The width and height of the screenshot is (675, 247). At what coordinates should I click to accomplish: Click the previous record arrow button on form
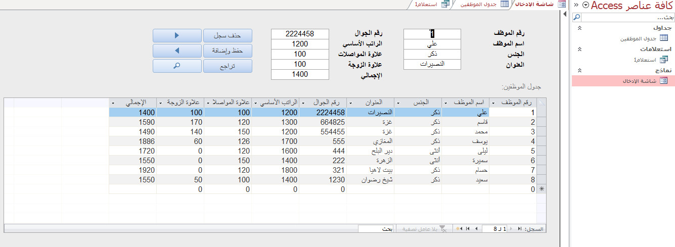[x=177, y=51]
